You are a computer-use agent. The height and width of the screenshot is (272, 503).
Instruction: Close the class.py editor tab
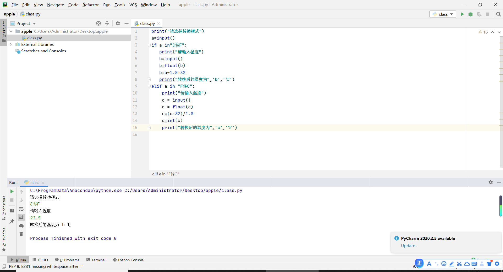[x=158, y=23]
